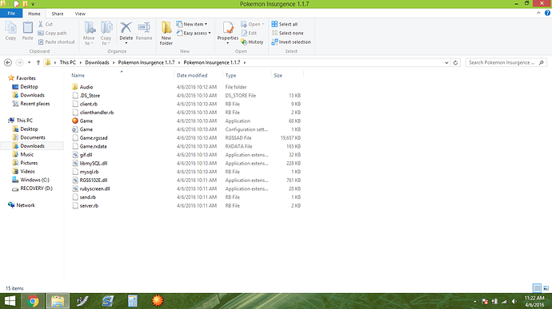The image size is (552, 309).
Task: Click Invert selection
Action: pos(291,42)
